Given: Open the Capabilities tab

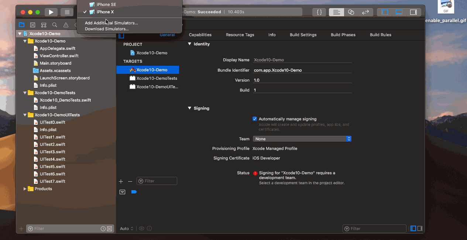Looking at the screenshot, I should coord(200,35).
